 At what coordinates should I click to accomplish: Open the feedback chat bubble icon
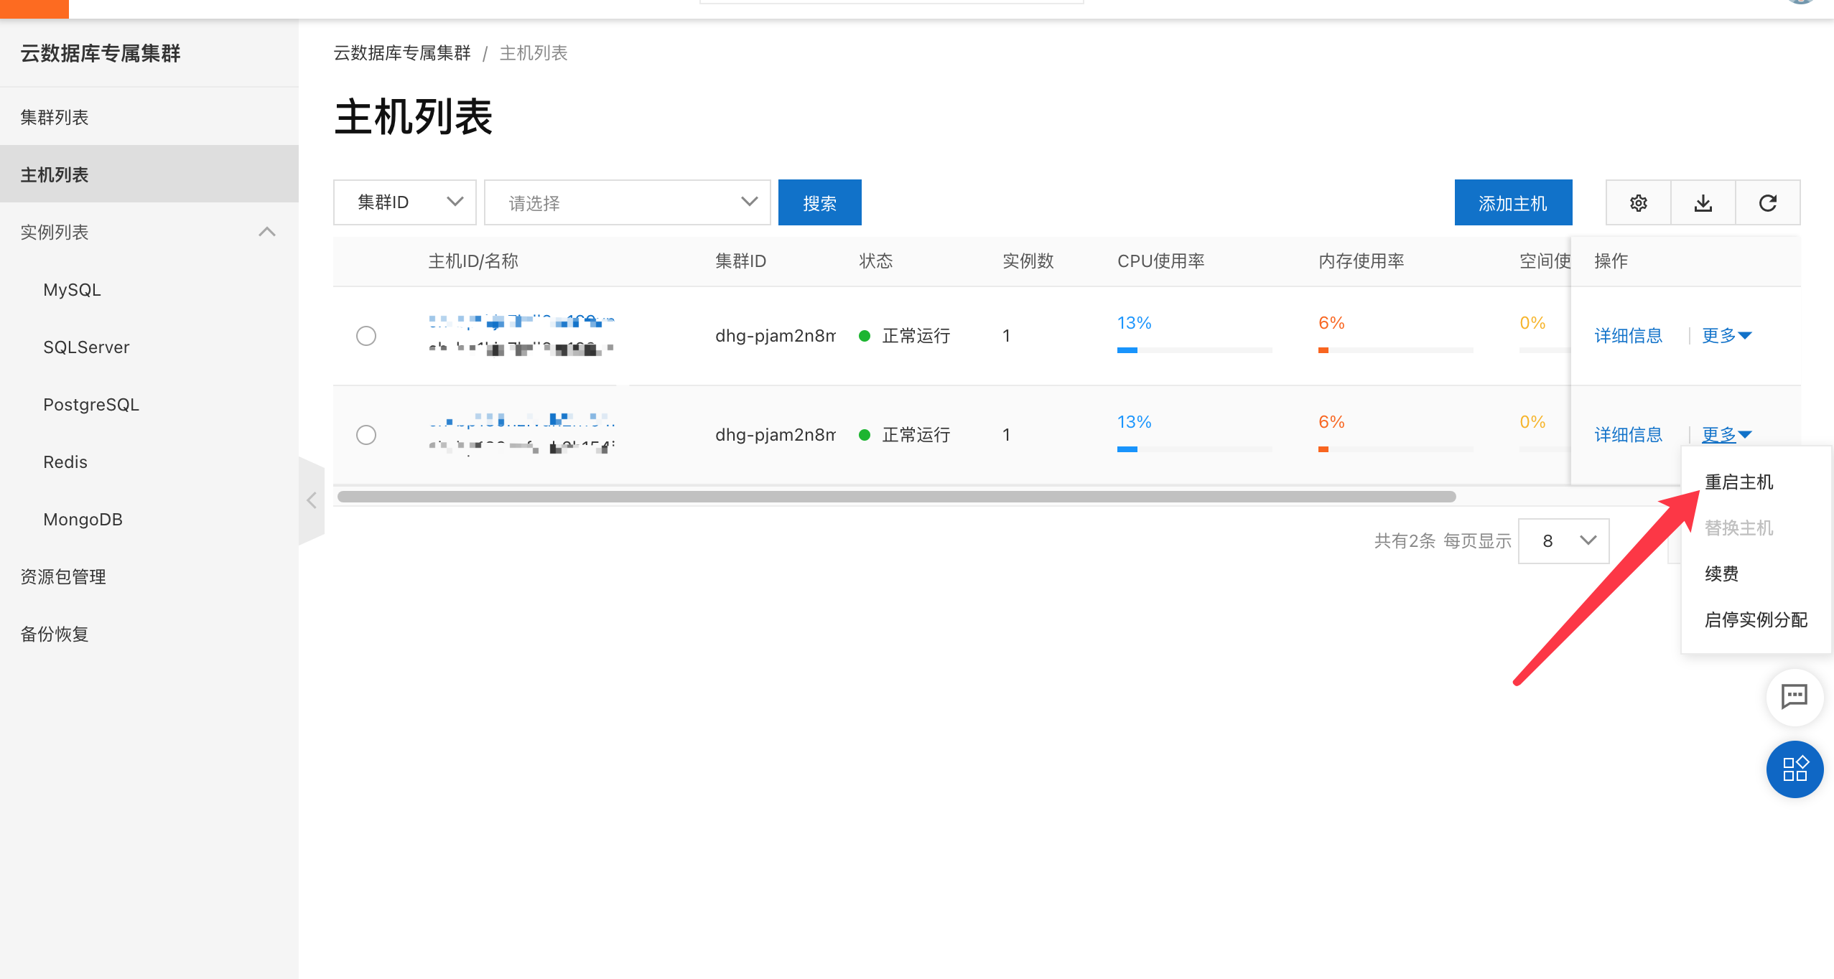1794,696
